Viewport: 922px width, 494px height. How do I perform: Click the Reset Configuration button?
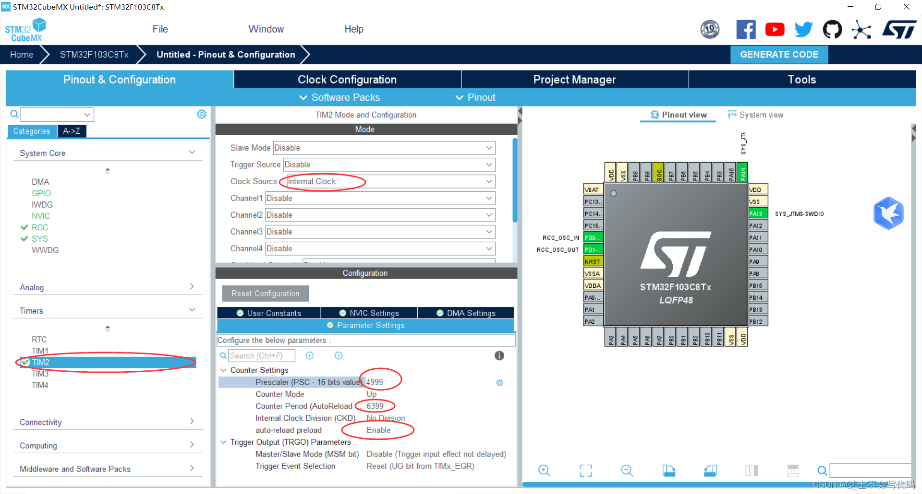pos(265,294)
